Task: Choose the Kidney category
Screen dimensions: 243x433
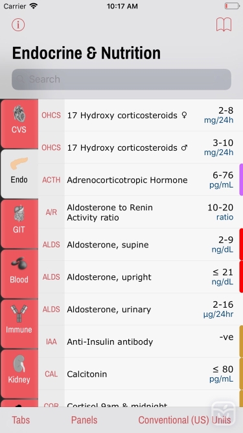Action: click(19, 374)
